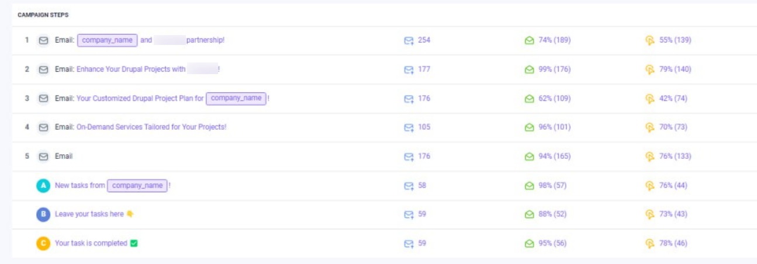The width and height of the screenshot is (757, 264).
Task: Click the click-rate icon beside 70% (73)
Action: (x=649, y=127)
